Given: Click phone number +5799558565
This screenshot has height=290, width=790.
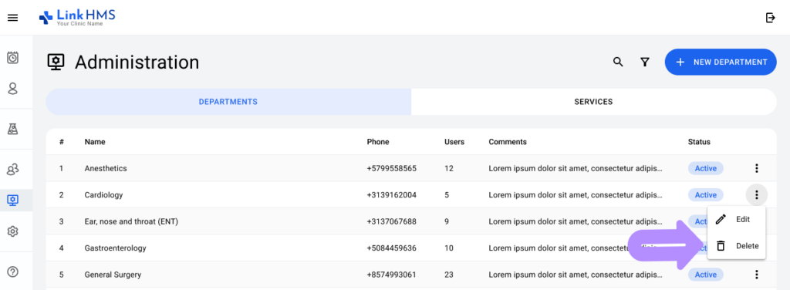Looking at the screenshot, I should (x=391, y=168).
